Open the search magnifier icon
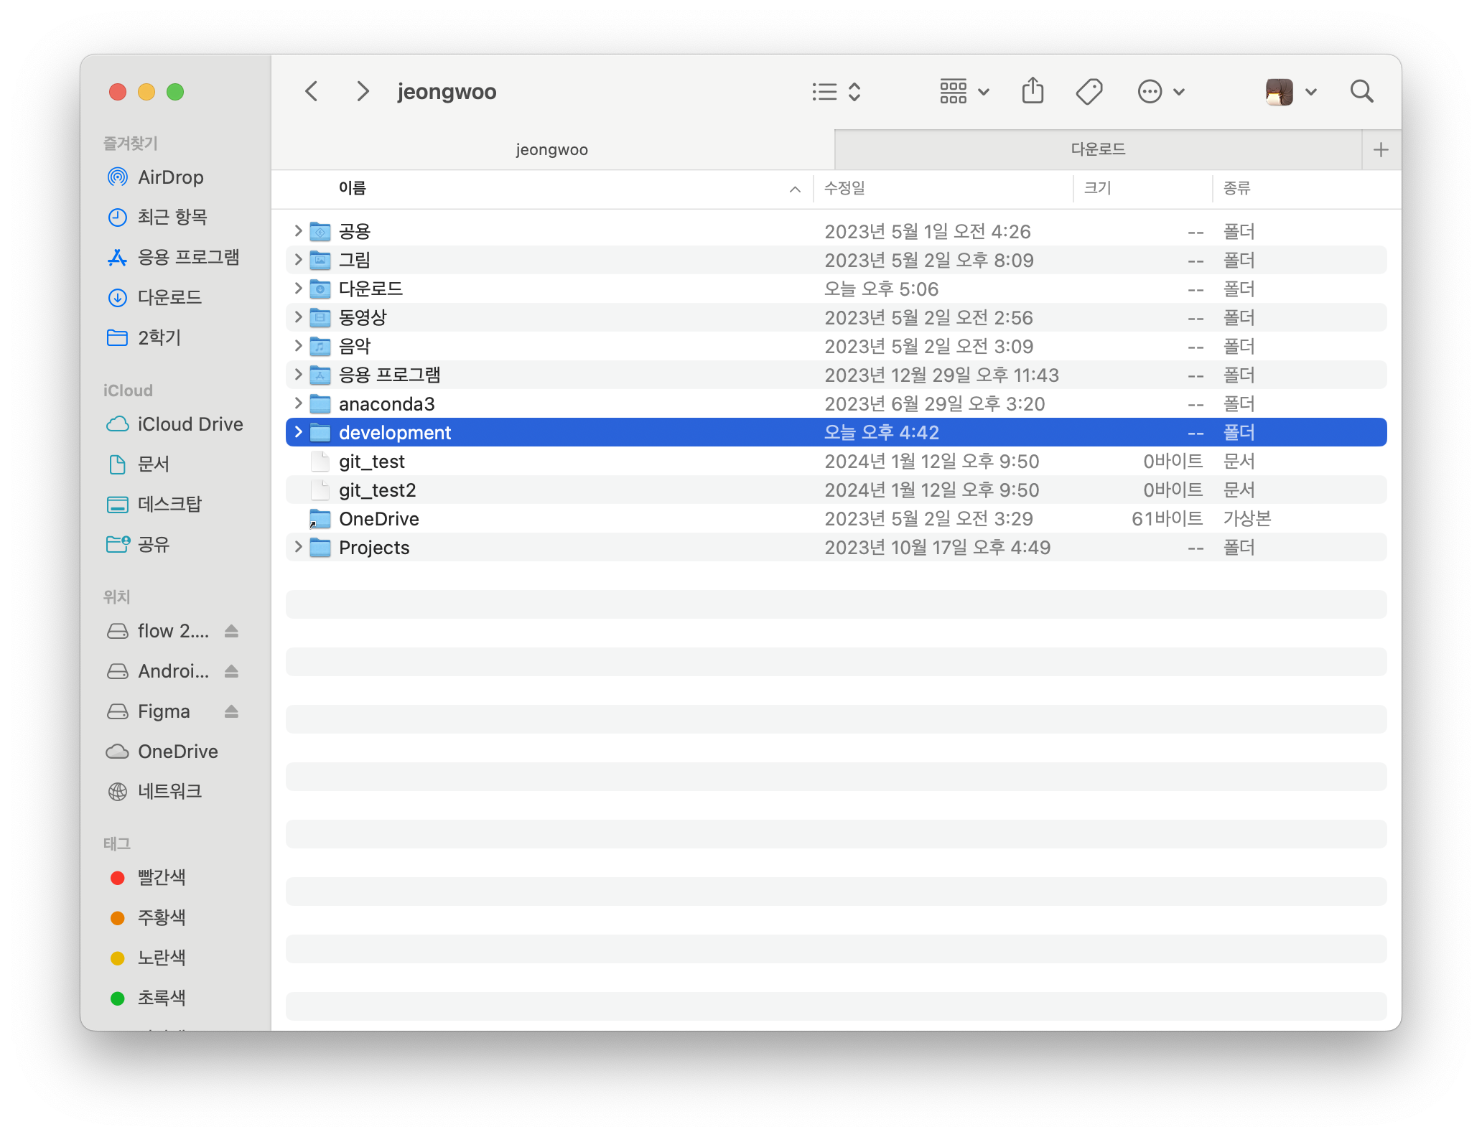The height and width of the screenshot is (1137, 1482). 1361,91
